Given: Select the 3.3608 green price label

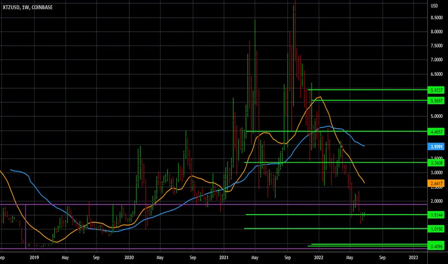Looking at the screenshot, I should pos(436,163).
